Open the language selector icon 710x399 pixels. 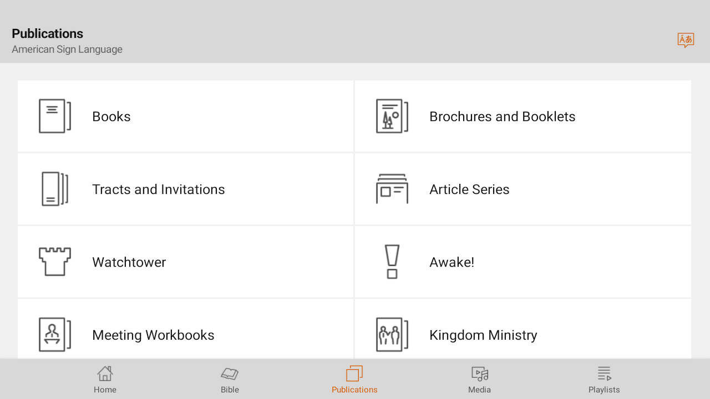(686, 40)
